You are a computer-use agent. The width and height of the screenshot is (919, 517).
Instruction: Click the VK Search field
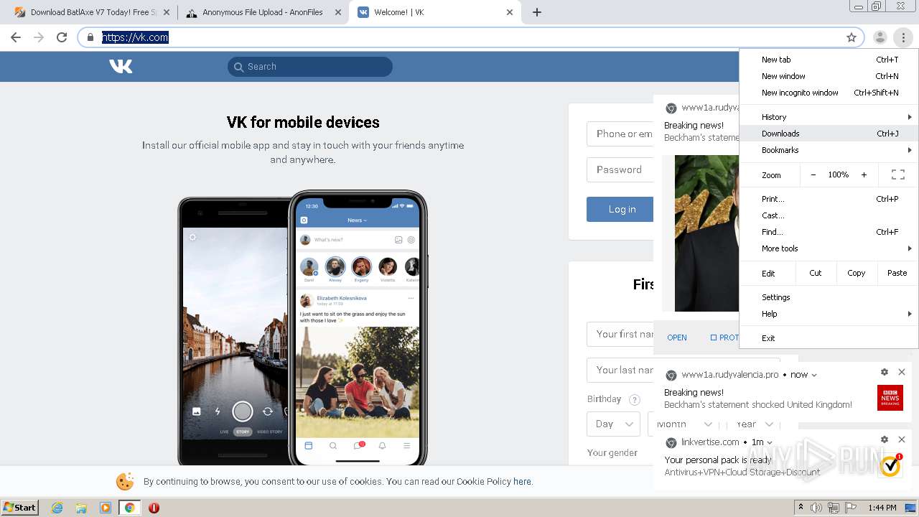click(x=310, y=67)
